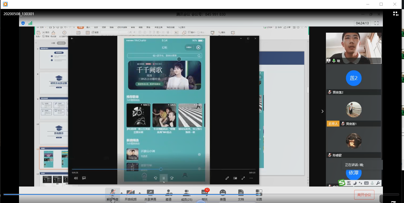Open the Sogou IME wrench tools icon
This screenshot has height=203, width=404.
(x=378, y=183)
